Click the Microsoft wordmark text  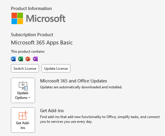(46, 19)
